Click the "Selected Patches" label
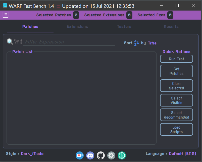202x162 pixels. tap(54, 15)
